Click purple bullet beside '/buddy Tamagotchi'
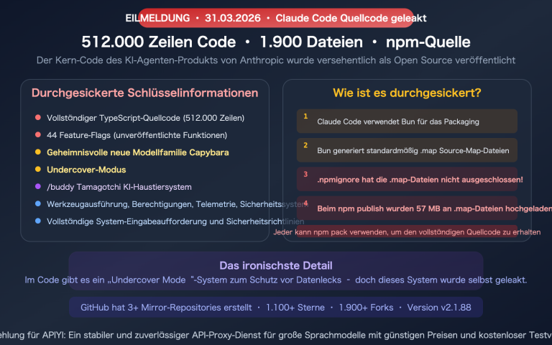This screenshot has height=345, width=552. (x=38, y=186)
